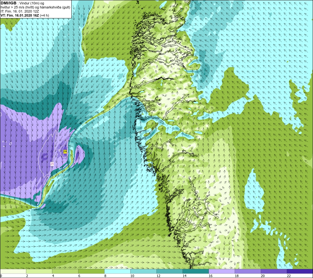Click the 2–4 m/s light green legend swatch
Image resolution: width=313 pixels, height=278 pixels.
point(39,271)
